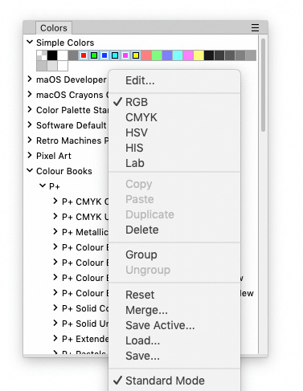Select the 'P+ Solid Co' book label
Viewport: 303px width, 391px height.
point(85,308)
